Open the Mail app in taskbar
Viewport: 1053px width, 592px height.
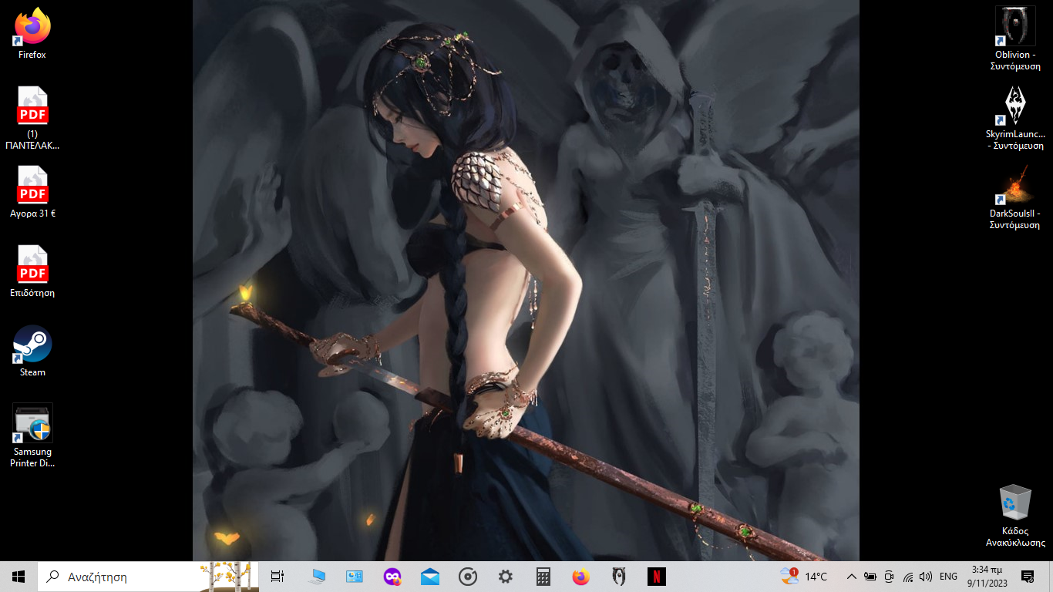430,577
